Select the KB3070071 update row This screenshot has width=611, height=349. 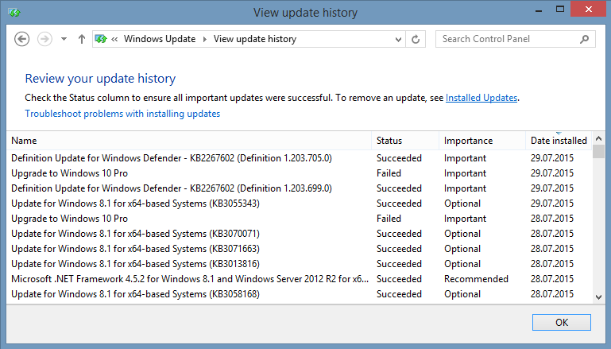point(299,234)
